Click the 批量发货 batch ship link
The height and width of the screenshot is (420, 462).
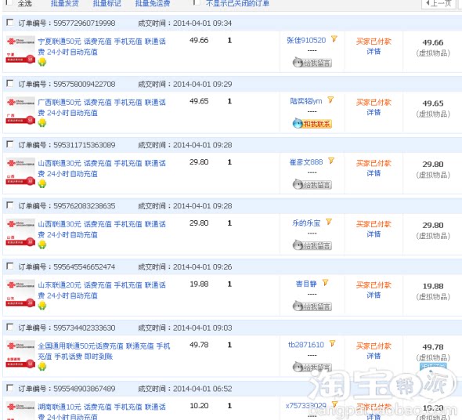point(64,3)
